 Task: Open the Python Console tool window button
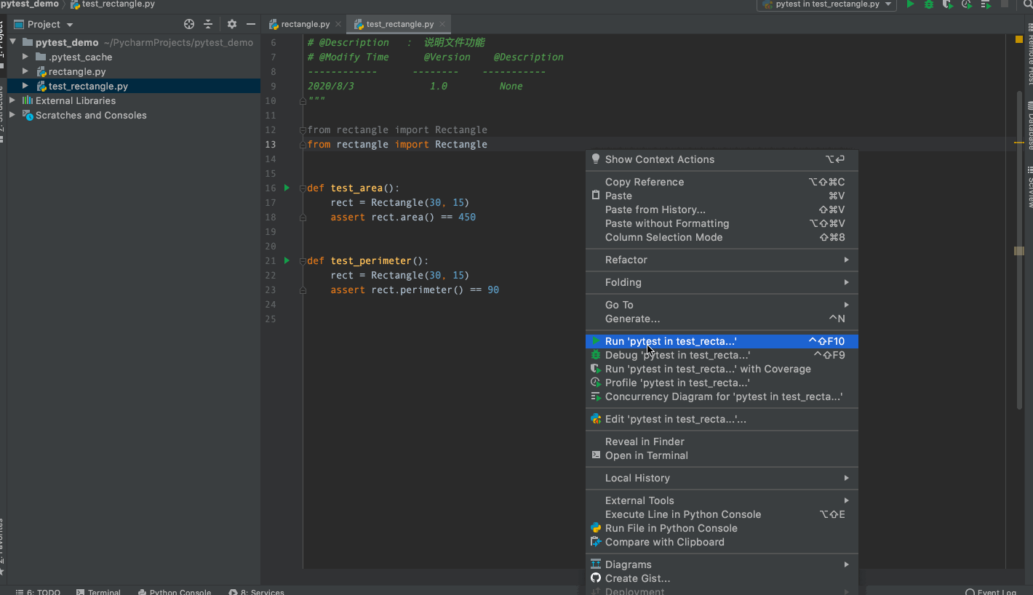[x=175, y=591]
